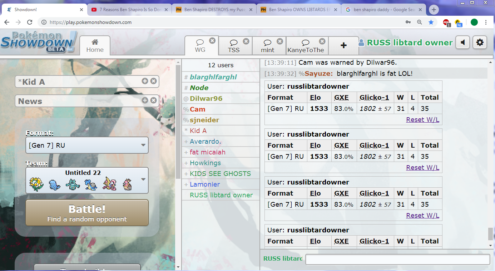The width and height of the screenshot is (495, 271).
Task: Click Reset W/L in first ladder table
Action: (x=422, y=120)
